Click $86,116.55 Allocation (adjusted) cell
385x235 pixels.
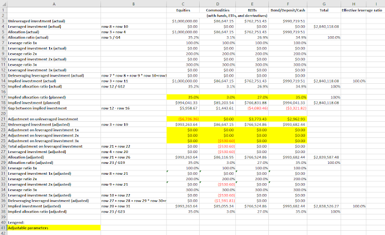coord(218,157)
